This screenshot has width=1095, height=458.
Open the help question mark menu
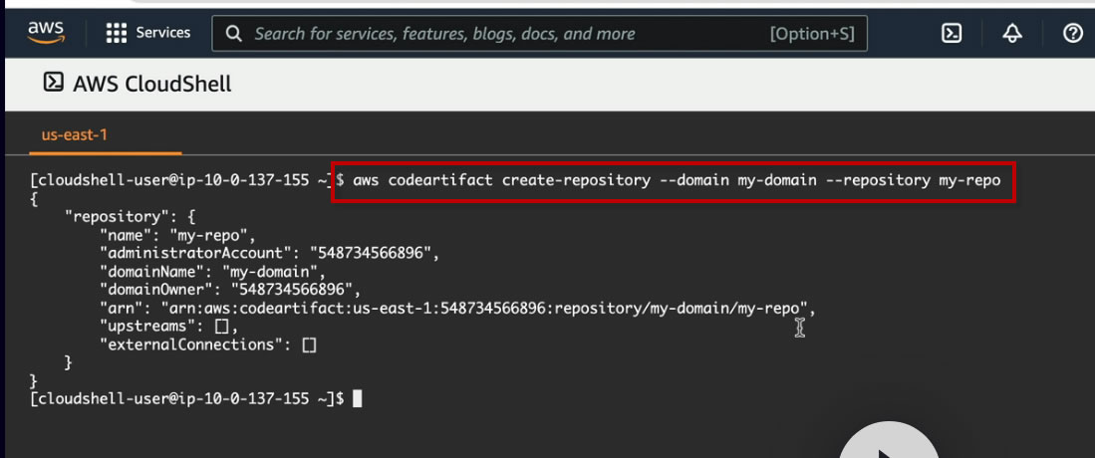(1073, 34)
